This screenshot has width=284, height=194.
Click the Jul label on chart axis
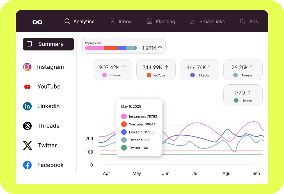point(195,174)
